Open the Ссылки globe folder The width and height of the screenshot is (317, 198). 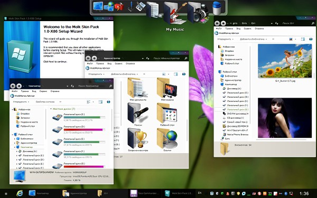(167, 138)
